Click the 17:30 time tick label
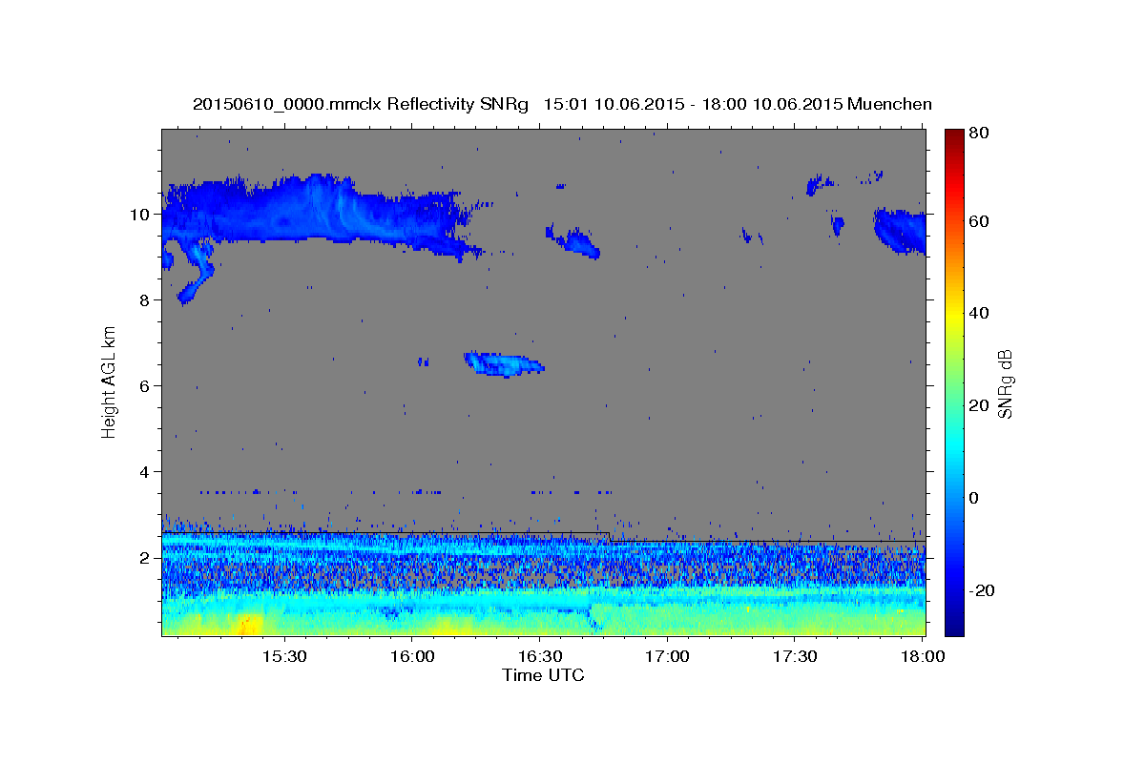The height and width of the screenshot is (763, 1145). coord(795,656)
